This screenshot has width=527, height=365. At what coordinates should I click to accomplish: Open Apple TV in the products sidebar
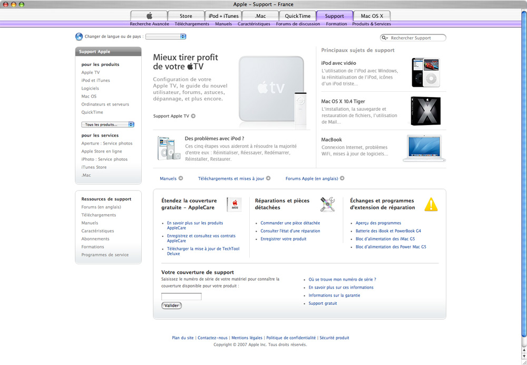tap(91, 73)
